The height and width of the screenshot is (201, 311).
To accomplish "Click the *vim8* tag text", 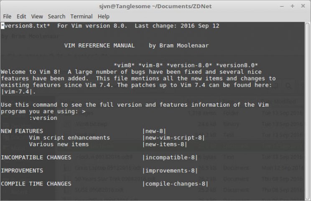I will tap(124, 65).
